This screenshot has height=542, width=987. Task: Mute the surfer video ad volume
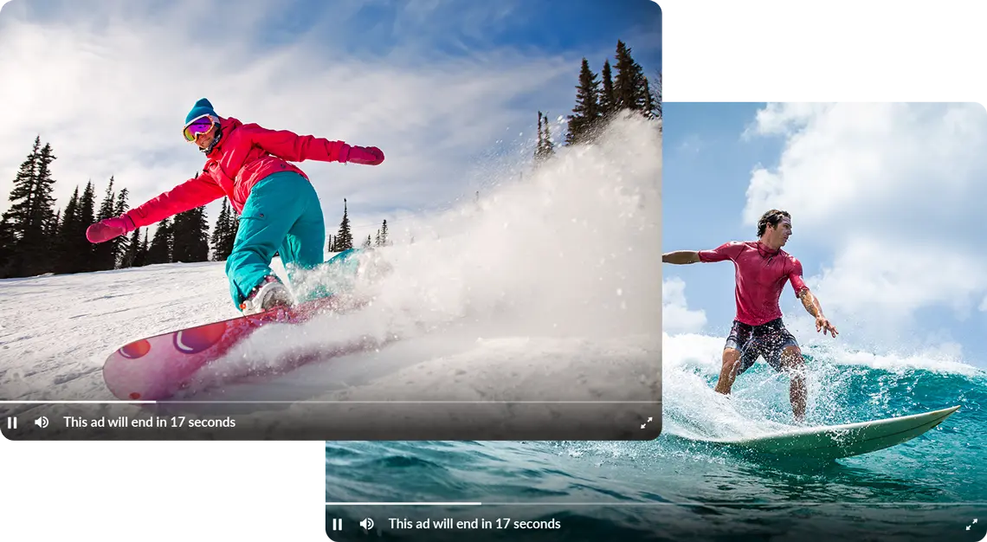(367, 524)
